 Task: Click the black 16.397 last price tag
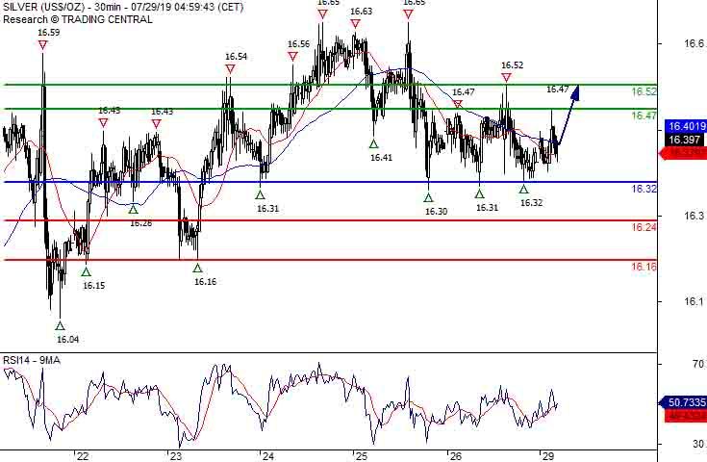[x=685, y=140]
